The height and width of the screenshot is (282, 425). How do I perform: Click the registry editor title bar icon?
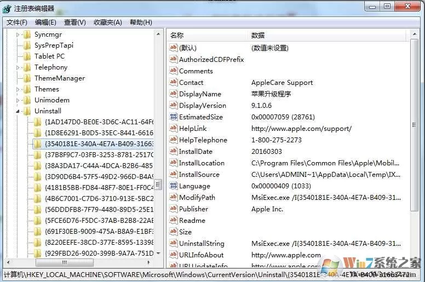pyautogui.click(x=7, y=9)
